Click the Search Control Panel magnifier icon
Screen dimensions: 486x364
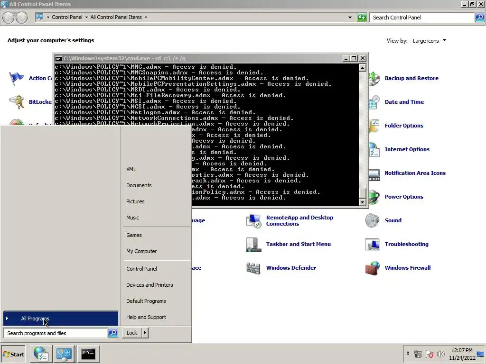tap(479, 18)
